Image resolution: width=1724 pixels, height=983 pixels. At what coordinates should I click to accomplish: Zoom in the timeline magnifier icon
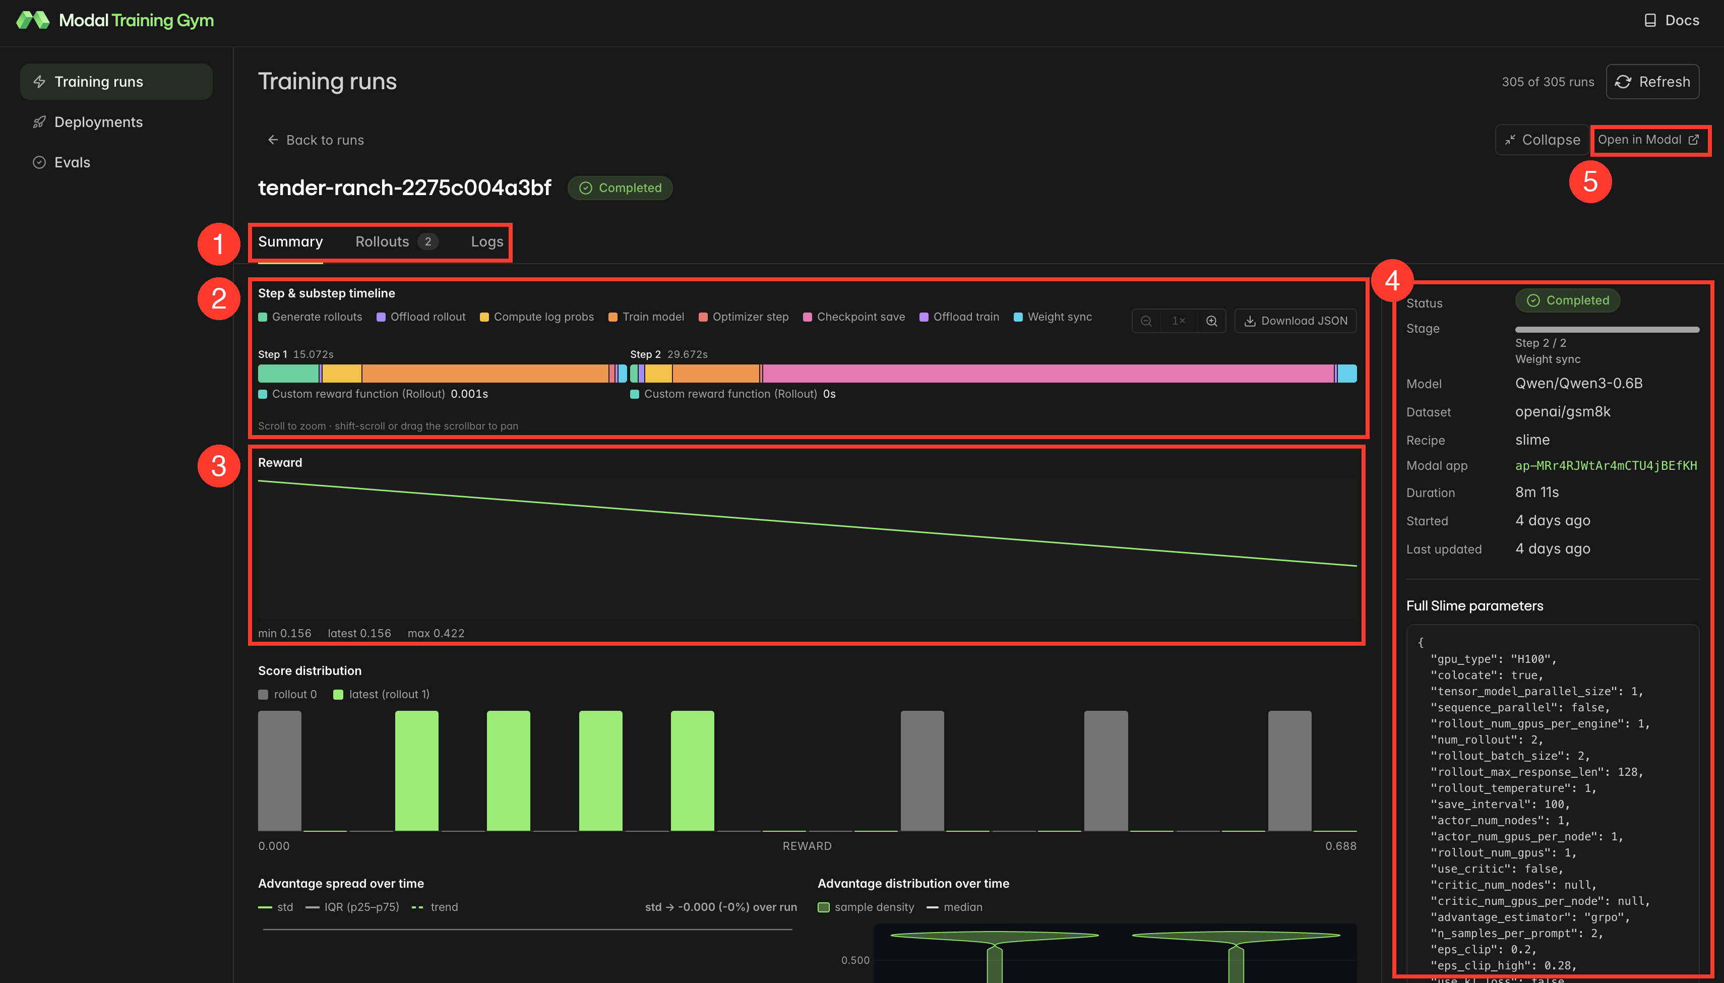pos(1212,321)
